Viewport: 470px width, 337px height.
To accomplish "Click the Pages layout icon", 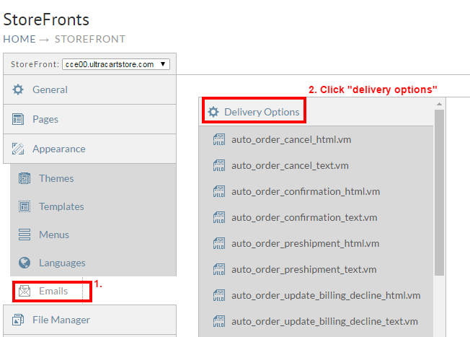I will pyautogui.click(x=18, y=119).
